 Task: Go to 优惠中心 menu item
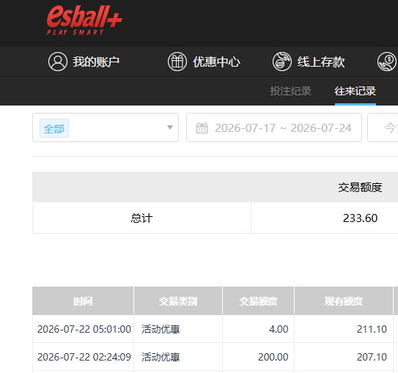(x=216, y=62)
